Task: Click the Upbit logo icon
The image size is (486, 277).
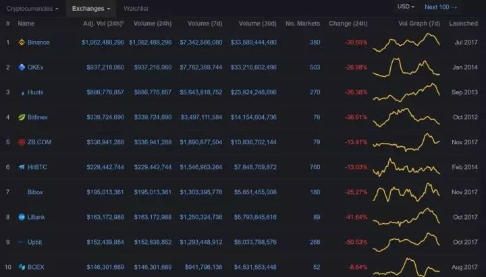Action: click(x=22, y=242)
